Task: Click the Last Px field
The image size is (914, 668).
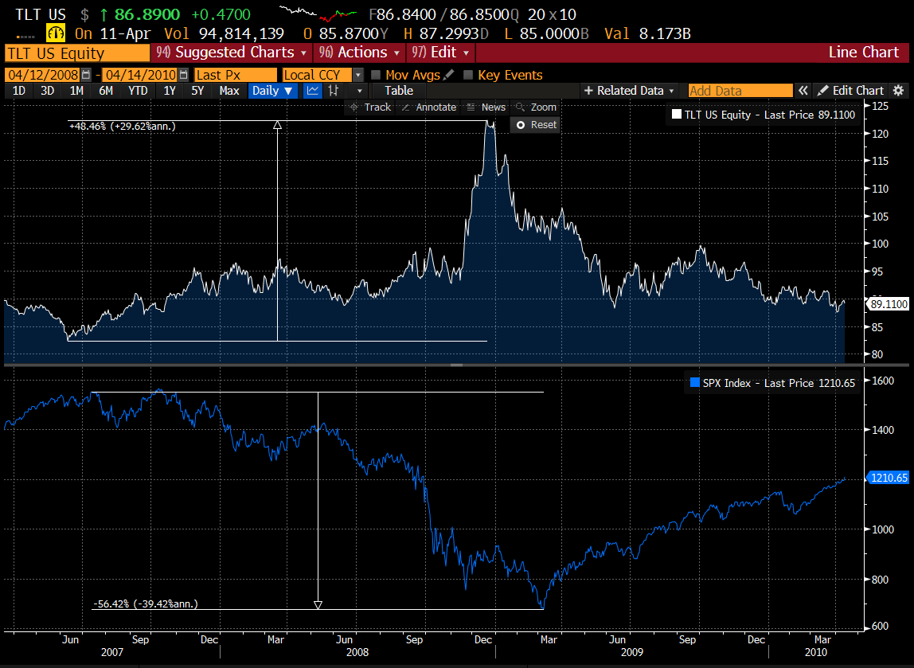Action: (x=236, y=75)
